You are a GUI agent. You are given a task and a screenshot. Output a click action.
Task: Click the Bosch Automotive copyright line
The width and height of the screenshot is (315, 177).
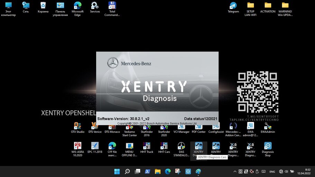(x=157, y=123)
